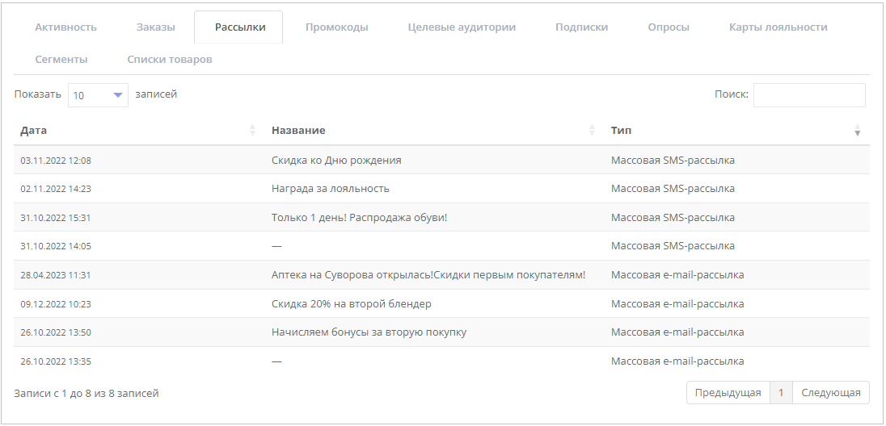The height and width of the screenshot is (426, 886).
Task: Click the Предыдущая pagination button
Action: coord(728,393)
